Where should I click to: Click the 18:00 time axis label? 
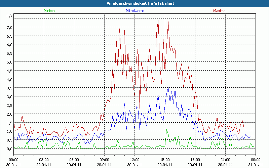[x=195, y=160]
